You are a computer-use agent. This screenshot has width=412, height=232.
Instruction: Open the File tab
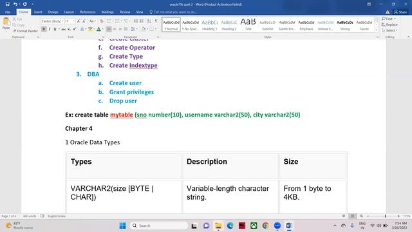click(8, 12)
